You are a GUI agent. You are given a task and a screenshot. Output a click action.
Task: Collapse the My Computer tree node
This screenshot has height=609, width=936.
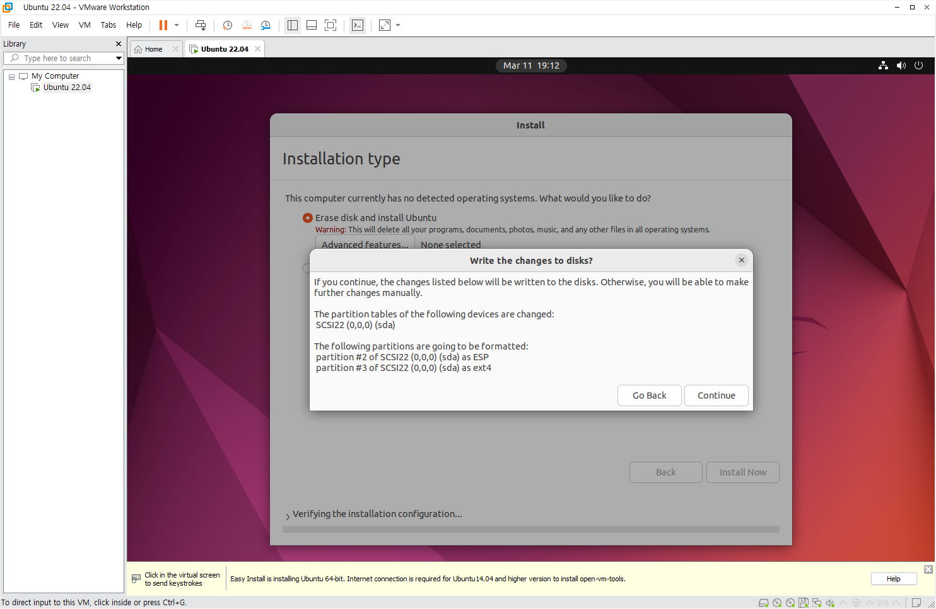pyautogui.click(x=11, y=77)
